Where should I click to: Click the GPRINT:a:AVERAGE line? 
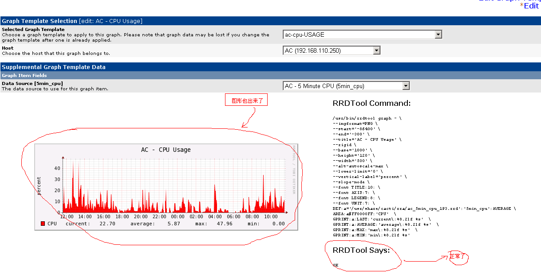click(x=385, y=224)
